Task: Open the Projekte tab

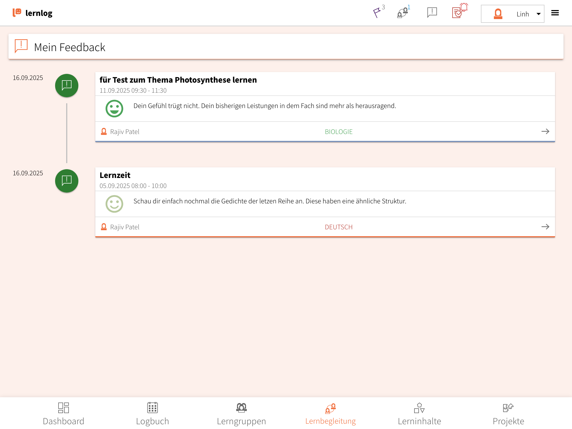Action: [508, 414]
